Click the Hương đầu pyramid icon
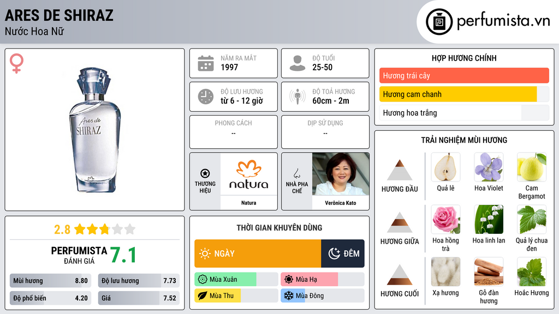The width and height of the screenshot is (559, 314). (x=400, y=170)
